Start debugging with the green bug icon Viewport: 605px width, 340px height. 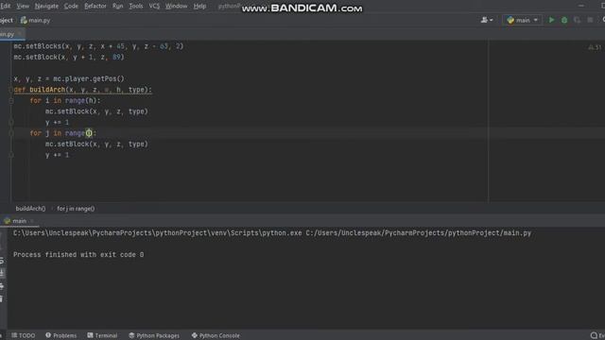(564, 20)
